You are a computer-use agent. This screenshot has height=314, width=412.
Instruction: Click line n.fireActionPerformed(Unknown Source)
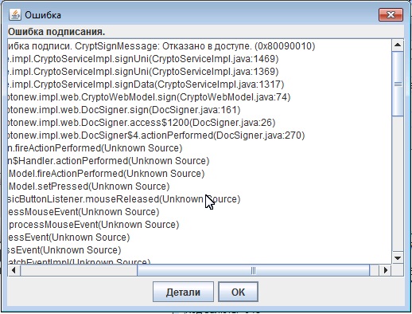coord(95,148)
